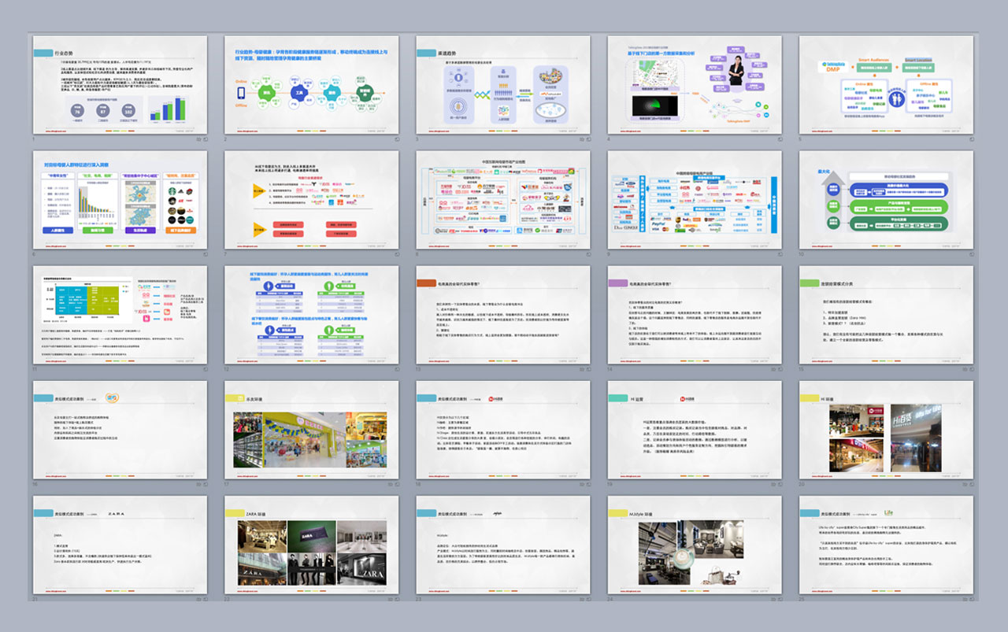Select slide 7 with yellow arrows and red buttons
1008x632 pixels.
311,199
